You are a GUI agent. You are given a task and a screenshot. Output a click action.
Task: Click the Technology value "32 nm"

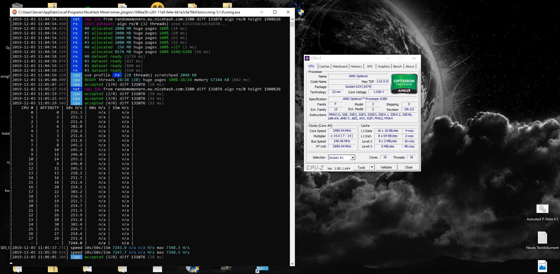(x=336, y=92)
